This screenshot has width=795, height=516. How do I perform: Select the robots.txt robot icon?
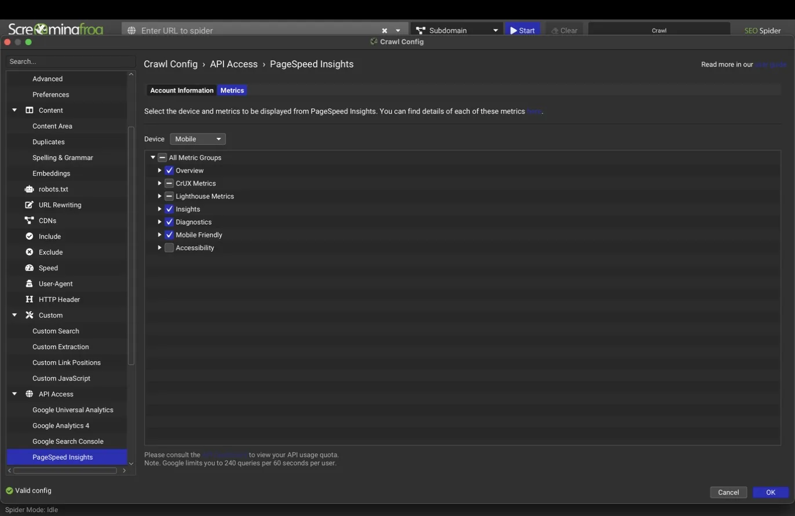point(30,189)
